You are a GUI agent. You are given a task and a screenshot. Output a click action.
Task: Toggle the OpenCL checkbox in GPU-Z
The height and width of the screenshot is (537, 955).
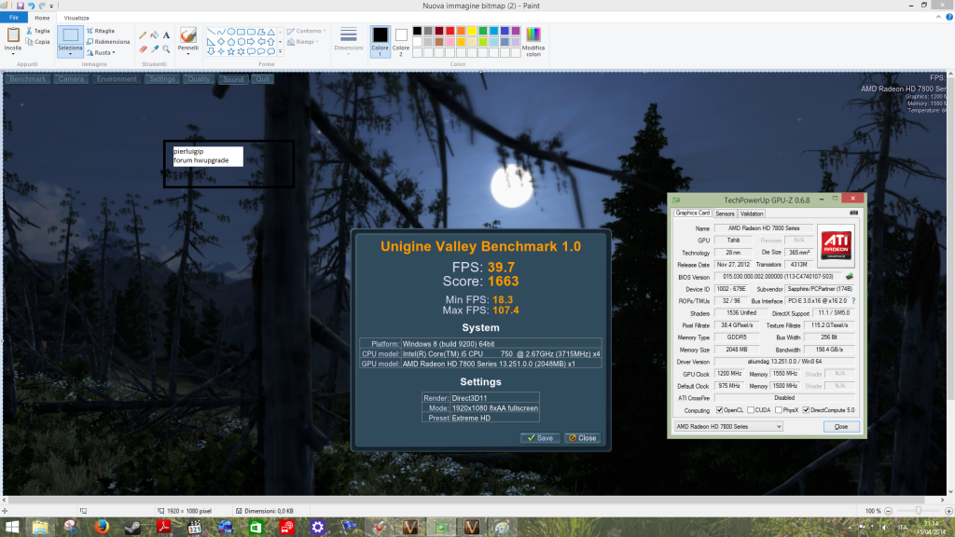pos(717,410)
